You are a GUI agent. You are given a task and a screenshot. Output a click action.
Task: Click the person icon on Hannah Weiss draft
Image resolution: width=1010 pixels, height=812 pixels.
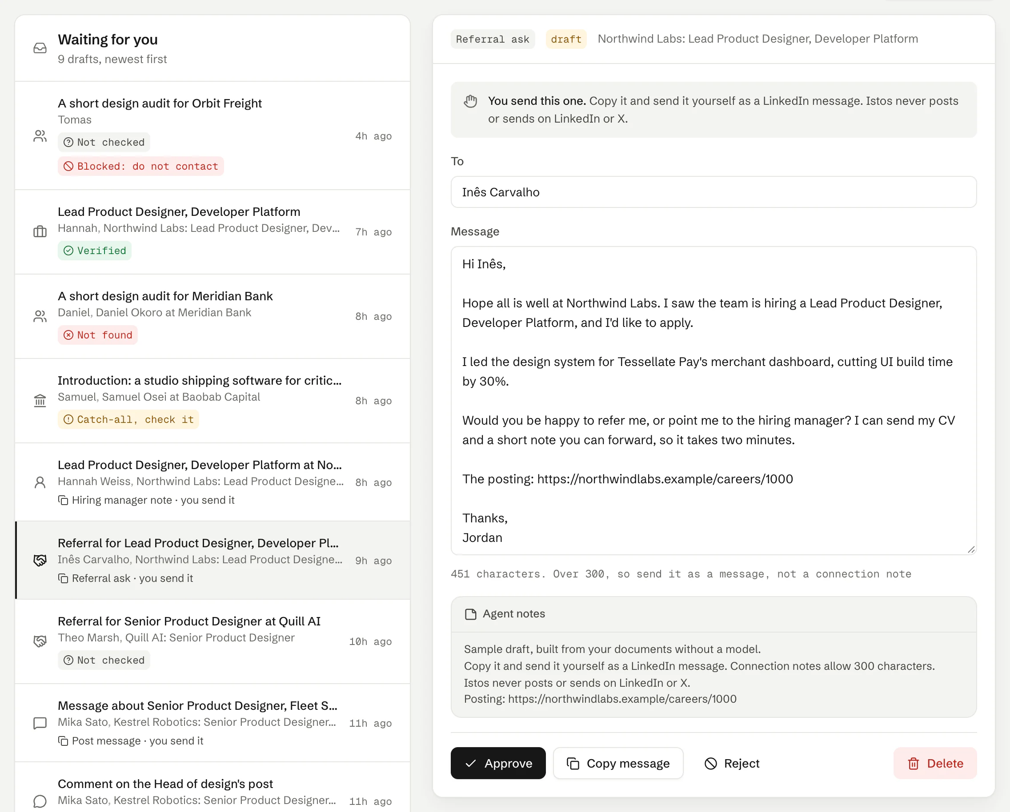click(x=40, y=482)
